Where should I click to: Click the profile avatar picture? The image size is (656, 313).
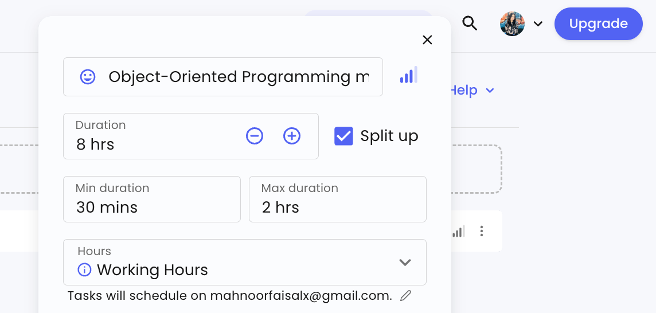(x=512, y=24)
